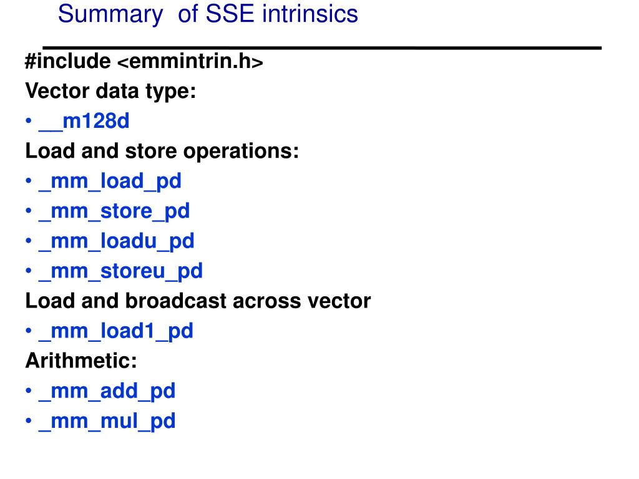The image size is (639, 479).
Task: Click the horizontal rule under the title
Action: click(322, 48)
